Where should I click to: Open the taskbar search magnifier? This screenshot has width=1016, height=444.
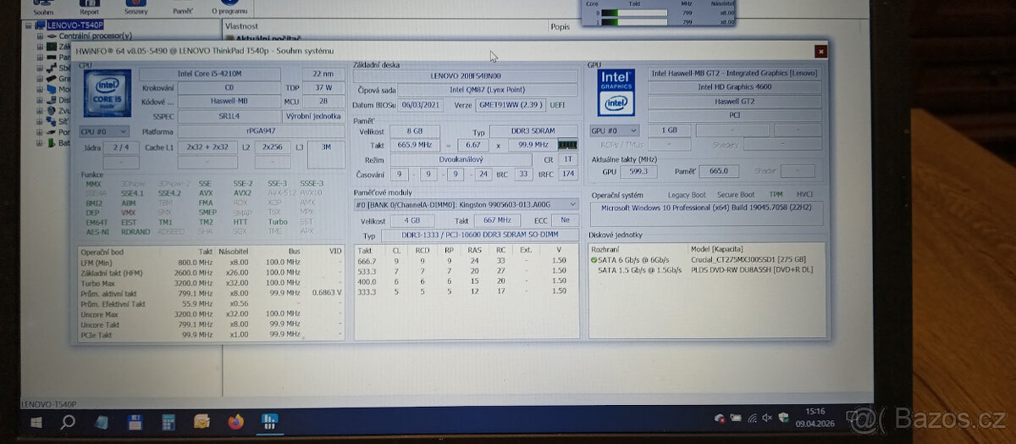click(x=69, y=421)
